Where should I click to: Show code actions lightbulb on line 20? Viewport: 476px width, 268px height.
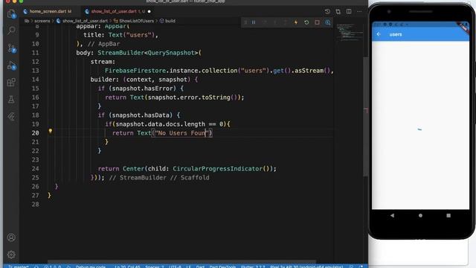coord(51,131)
